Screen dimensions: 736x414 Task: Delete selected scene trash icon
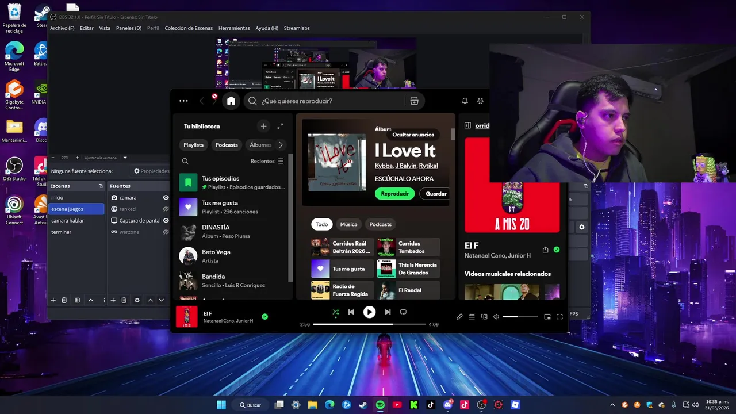coord(64,300)
